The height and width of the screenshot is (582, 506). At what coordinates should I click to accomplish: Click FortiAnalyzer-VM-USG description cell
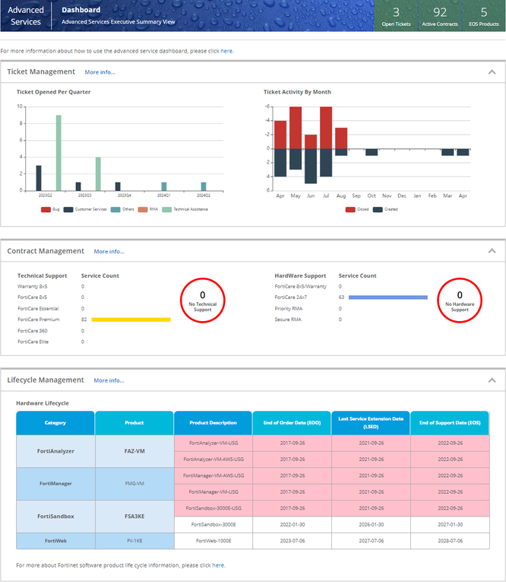(x=213, y=444)
